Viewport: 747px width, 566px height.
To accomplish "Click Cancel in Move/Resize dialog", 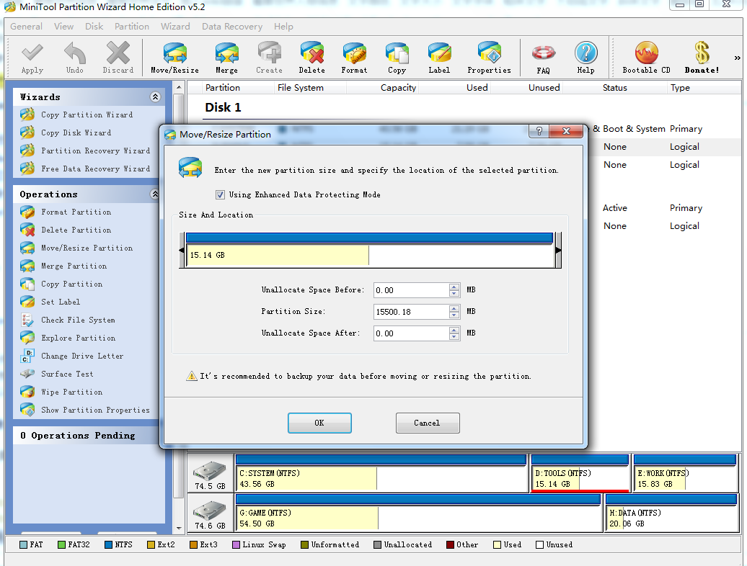I will pos(428,423).
